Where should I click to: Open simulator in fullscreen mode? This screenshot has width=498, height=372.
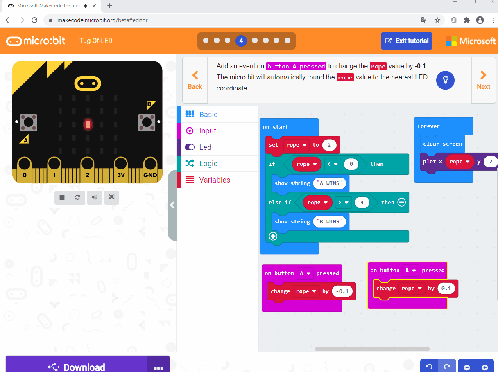111,197
